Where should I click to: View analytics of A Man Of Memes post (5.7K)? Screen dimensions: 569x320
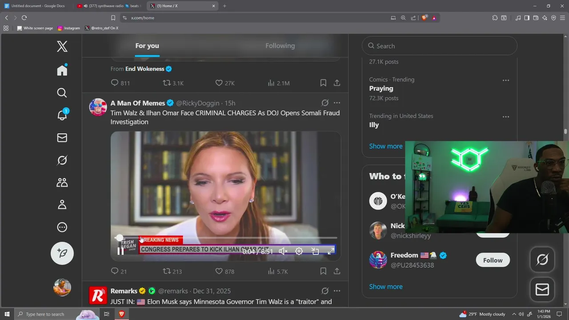(278, 272)
